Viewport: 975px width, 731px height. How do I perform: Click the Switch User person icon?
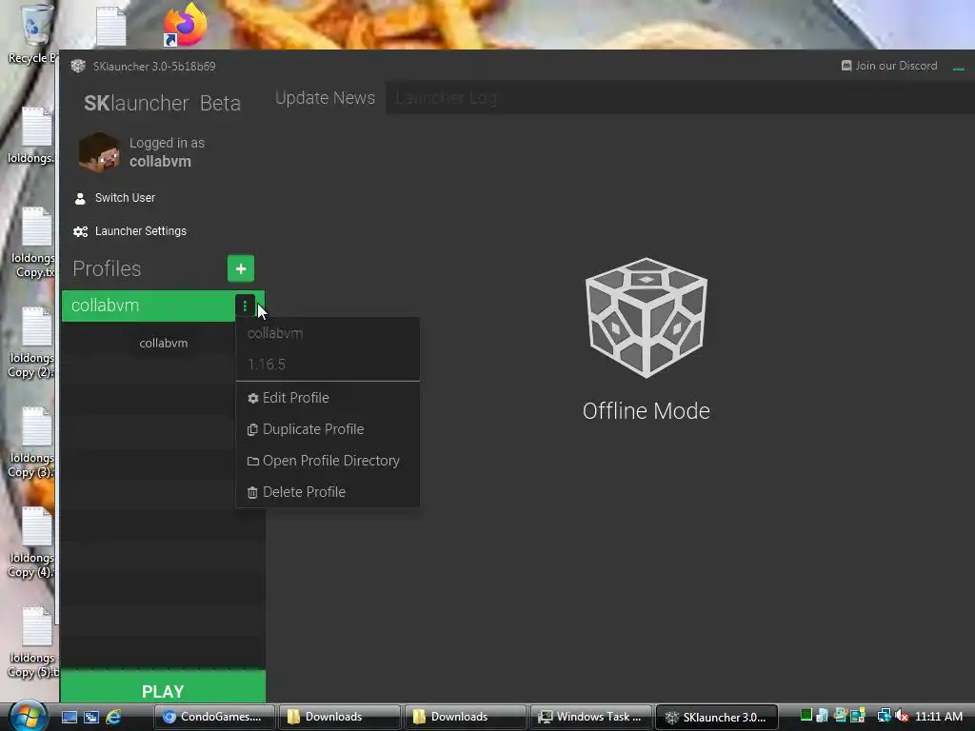click(80, 198)
